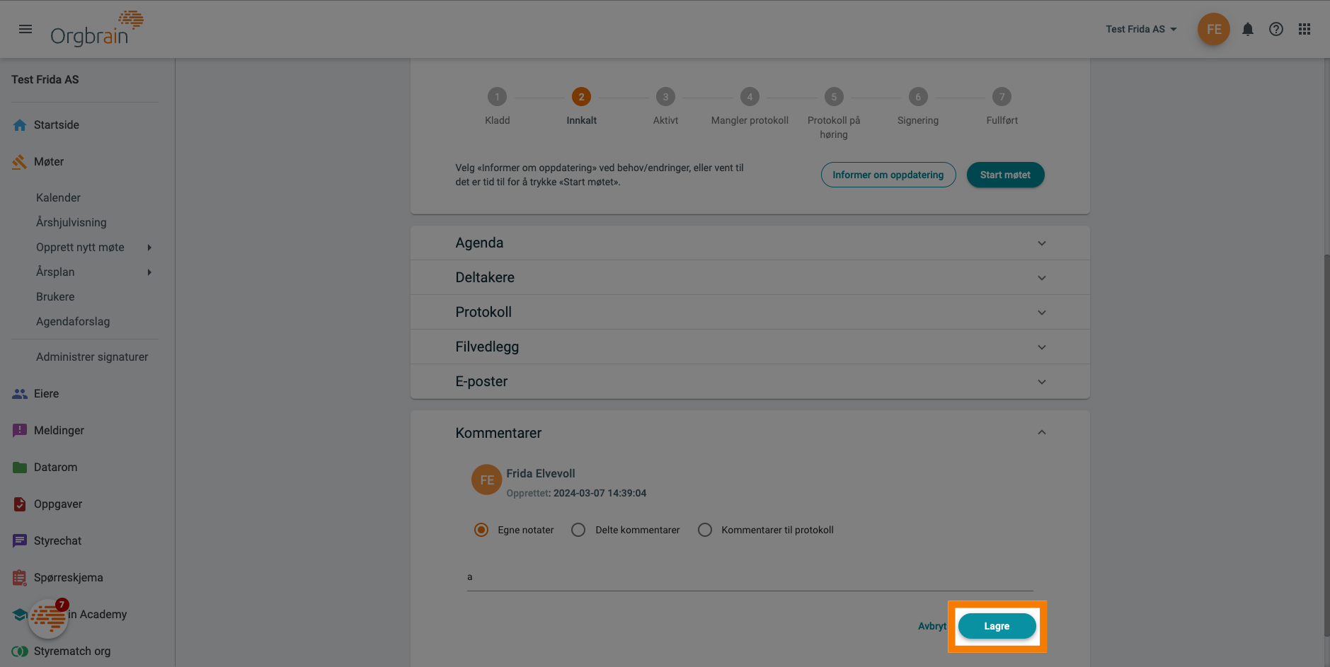Image resolution: width=1330 pixels, height=667 pixels.
Task: Click the comment text input field
Action: click(x=750, y=577)
